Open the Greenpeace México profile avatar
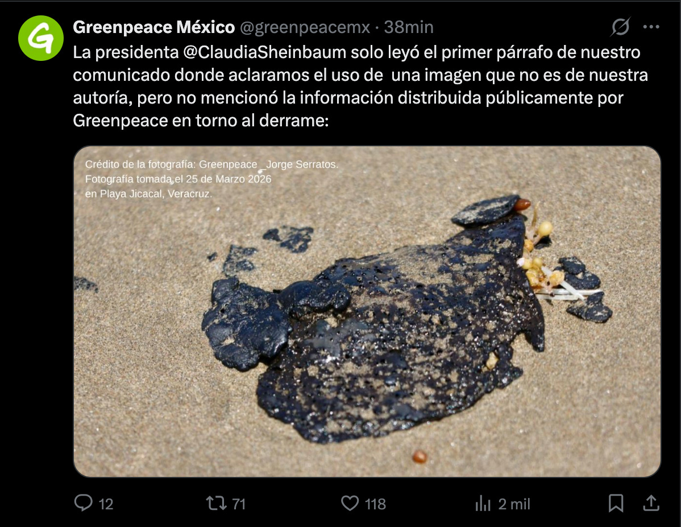Viewport: 681px width, 527px height. click(x=41, y=38)
